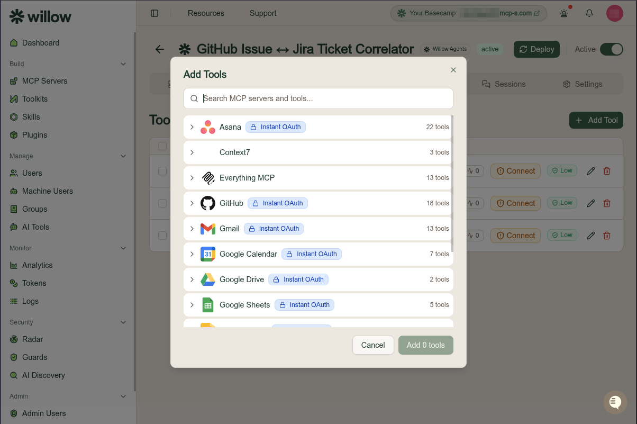Open the Resources menu
The width and height of the screenshot is (637, 424).
tap(206, 13)
